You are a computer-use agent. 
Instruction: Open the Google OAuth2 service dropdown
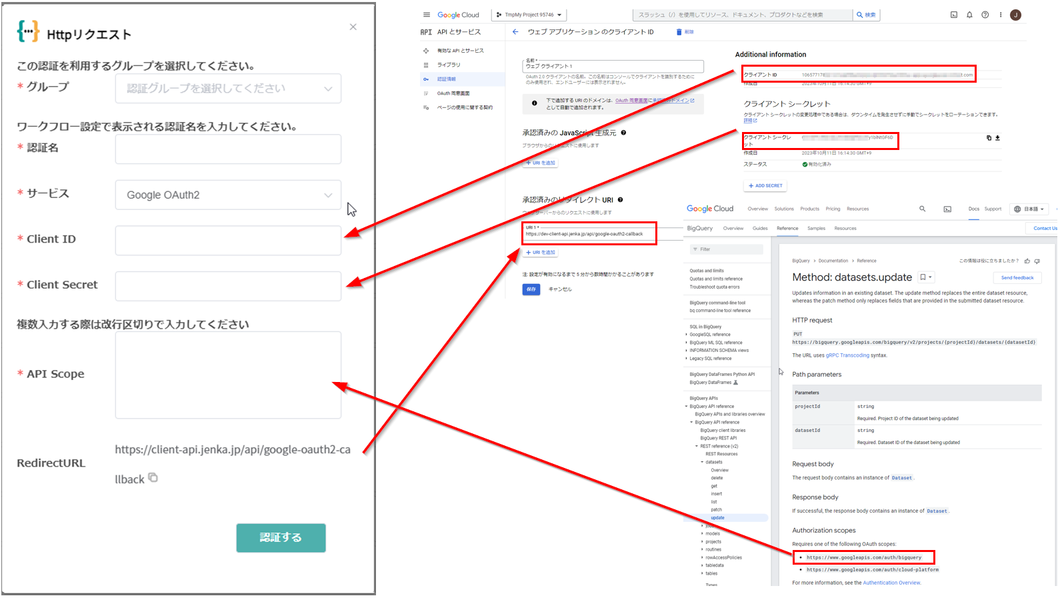228,195
